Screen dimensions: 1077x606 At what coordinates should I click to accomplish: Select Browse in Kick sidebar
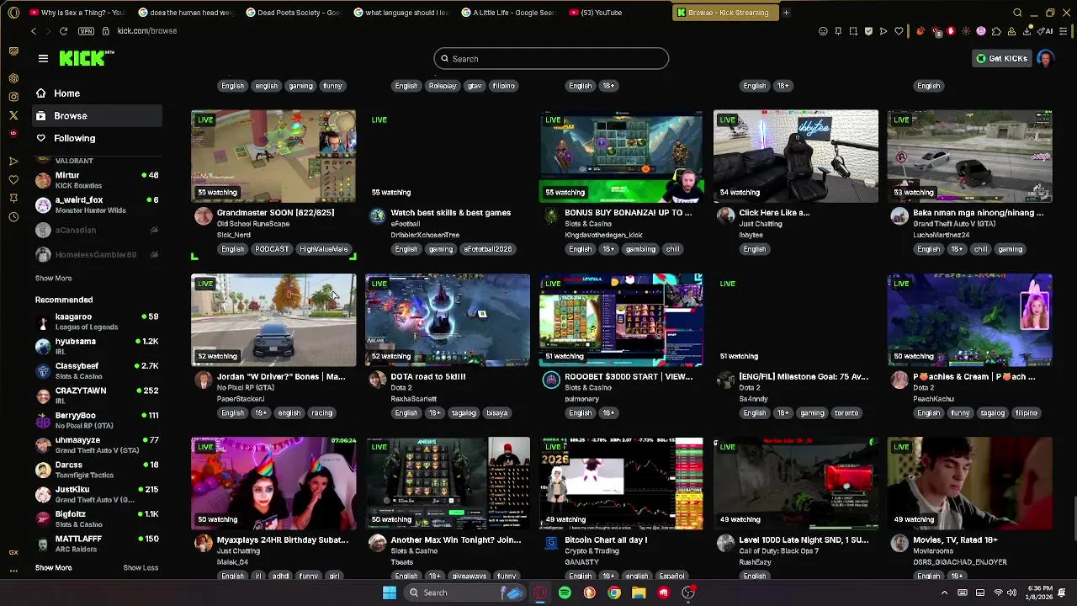coord(98,116)
